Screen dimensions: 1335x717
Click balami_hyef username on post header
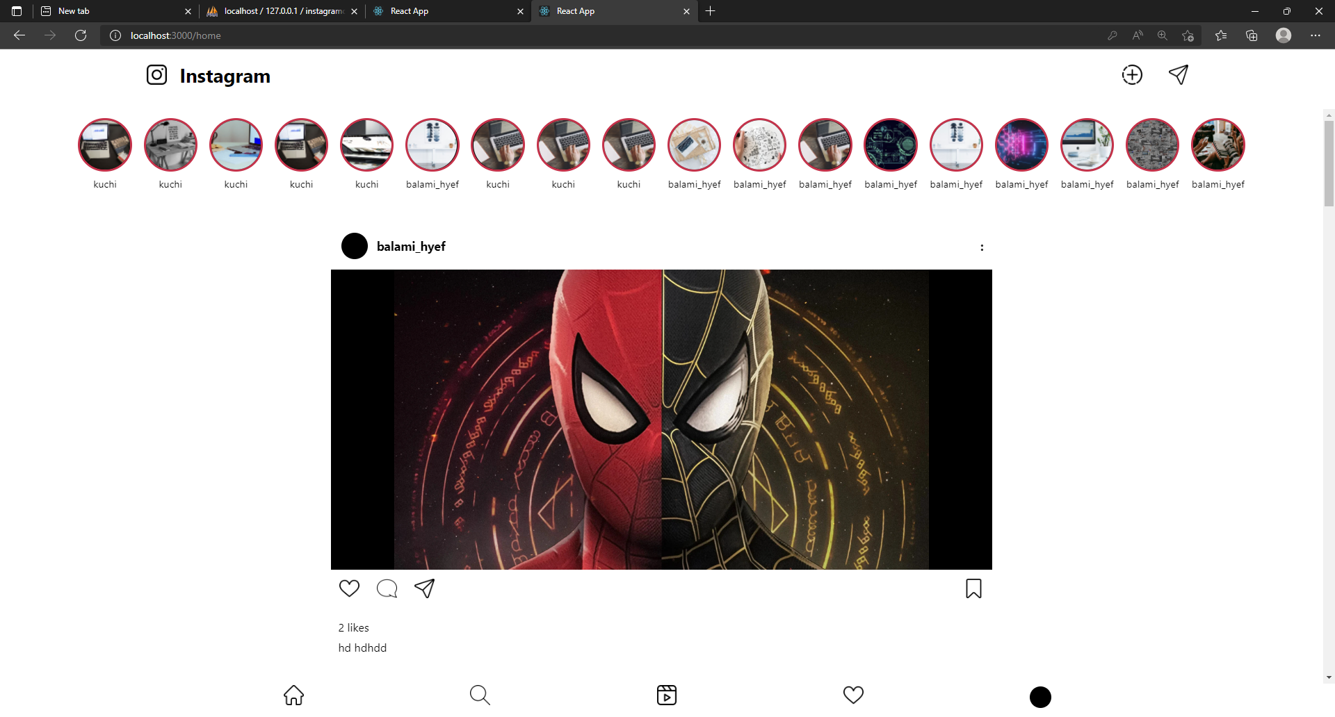[411, 247]
